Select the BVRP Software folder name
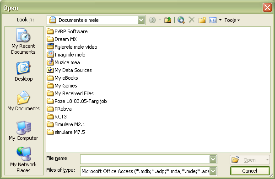This screenshot has height=179, width=275. [x=71, y=31]
